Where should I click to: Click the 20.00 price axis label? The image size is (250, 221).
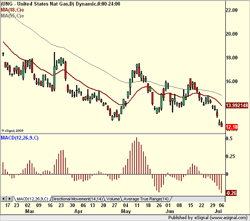[x=232, y=34]
